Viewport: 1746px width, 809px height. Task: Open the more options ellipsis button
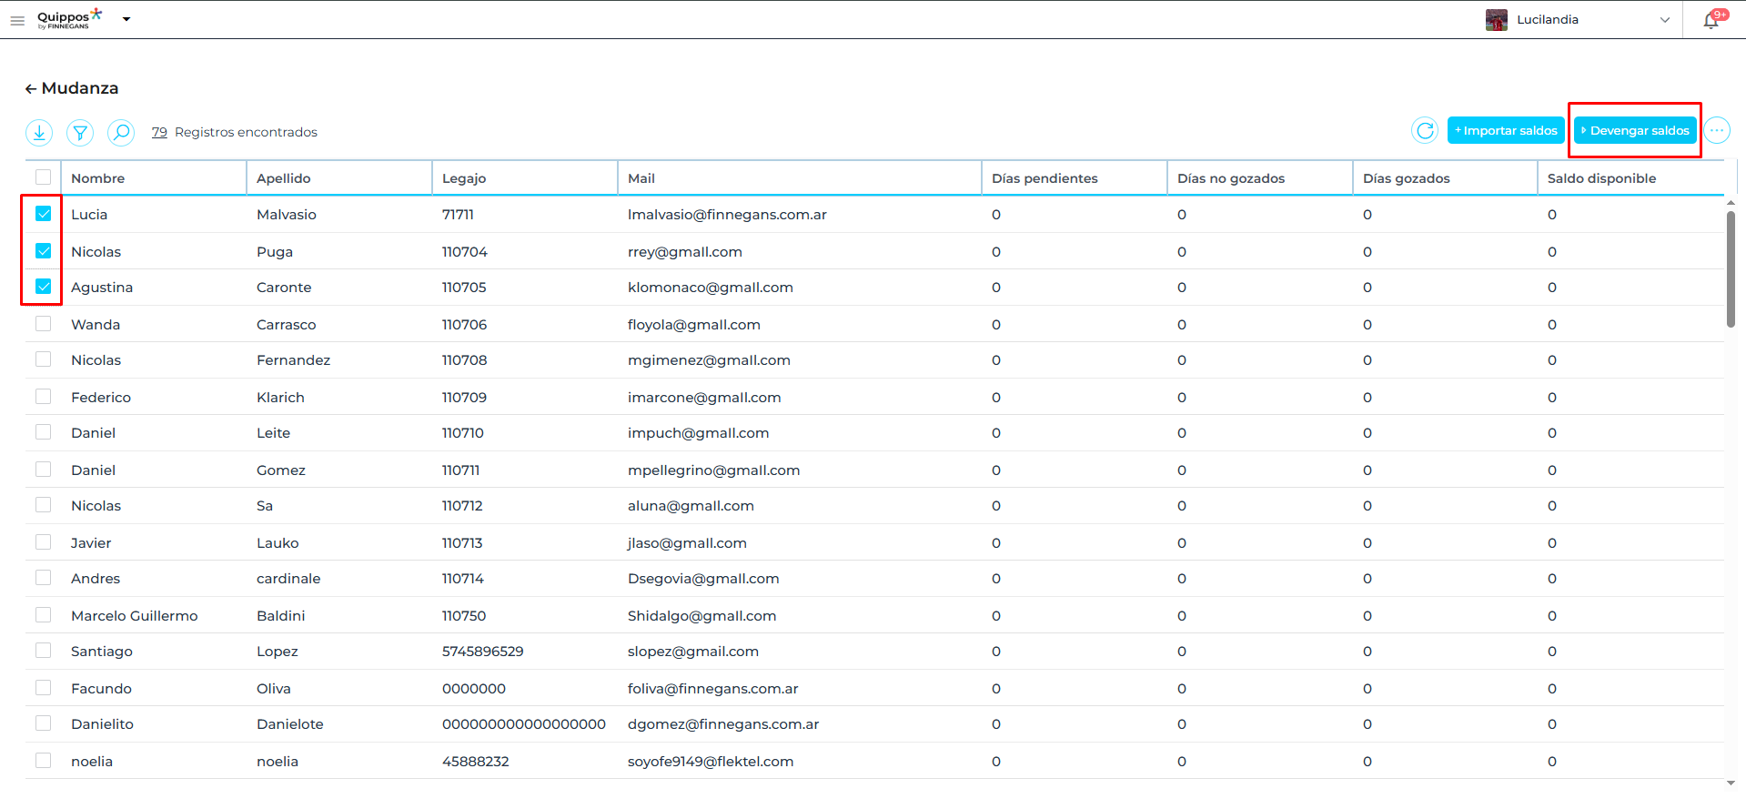[1716, 131]
